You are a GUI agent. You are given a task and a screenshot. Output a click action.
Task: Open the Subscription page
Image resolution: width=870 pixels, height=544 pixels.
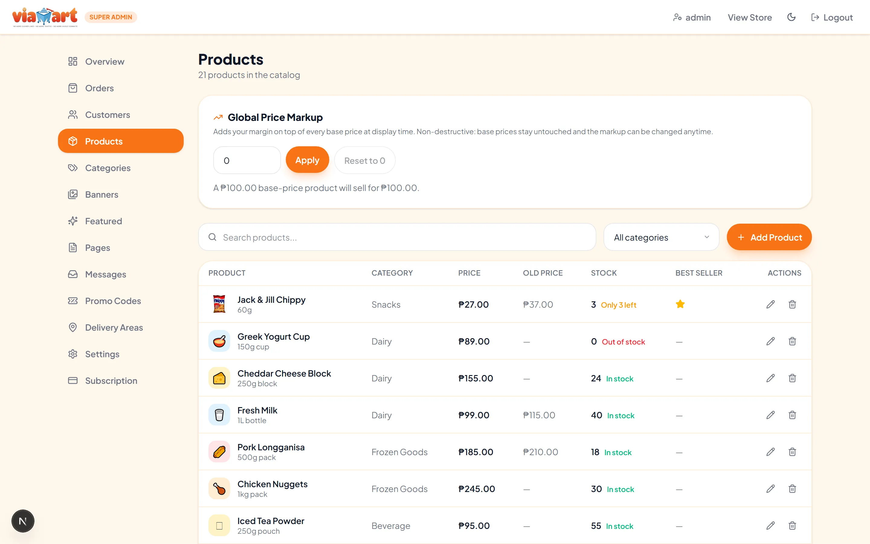click(x=121, y=381)
